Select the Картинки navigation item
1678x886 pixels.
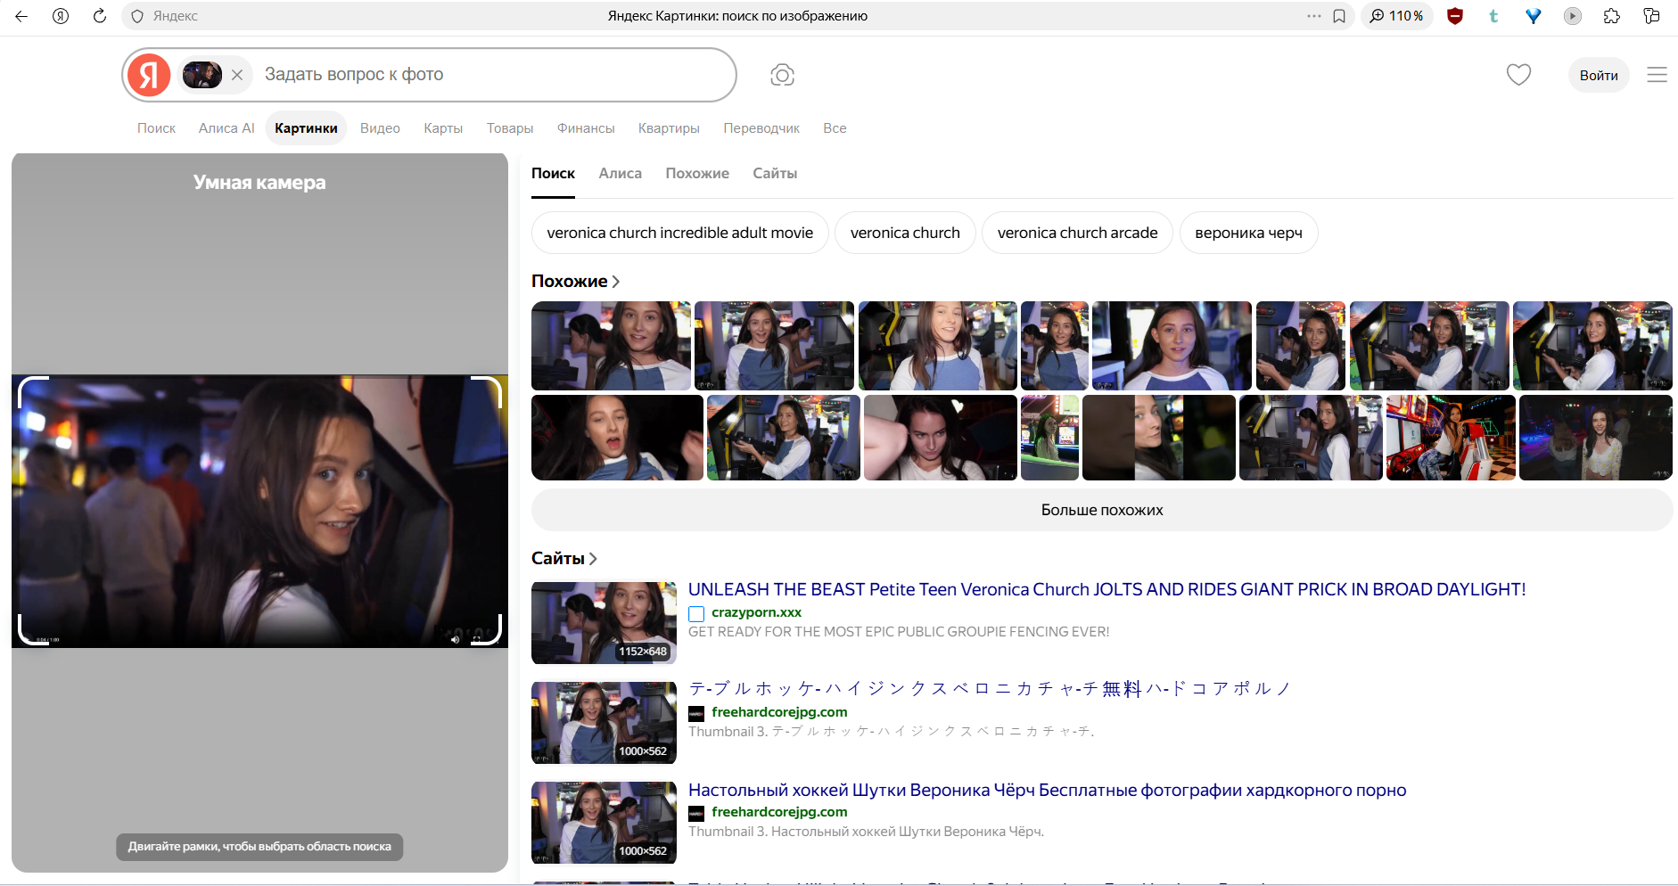pyautogui.click(x=306, y=128)
